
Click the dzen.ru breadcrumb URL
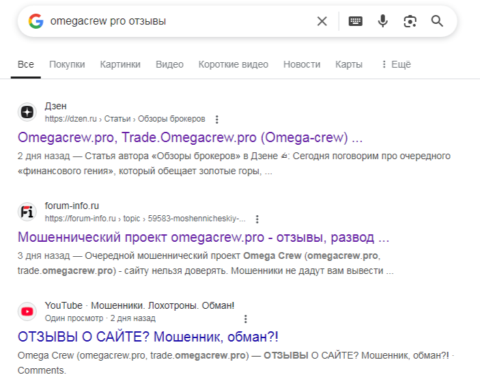click(x=125, y=119)
